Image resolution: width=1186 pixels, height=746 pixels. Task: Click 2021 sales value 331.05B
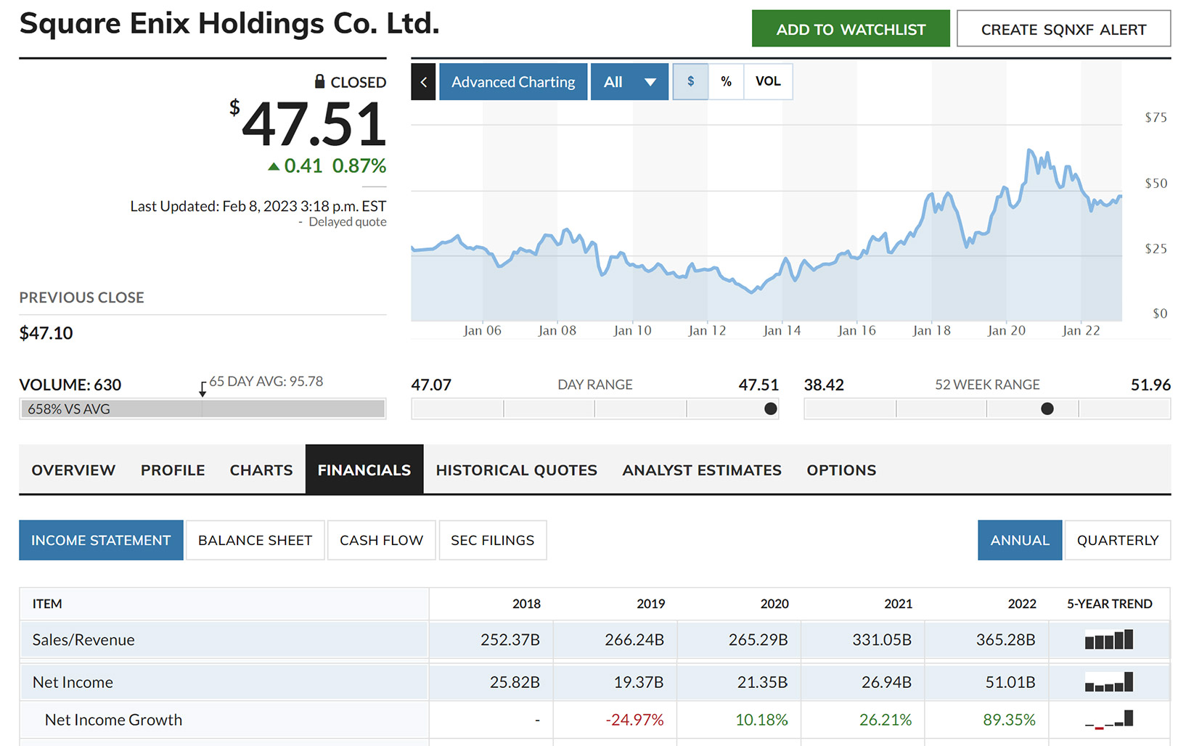882,639
